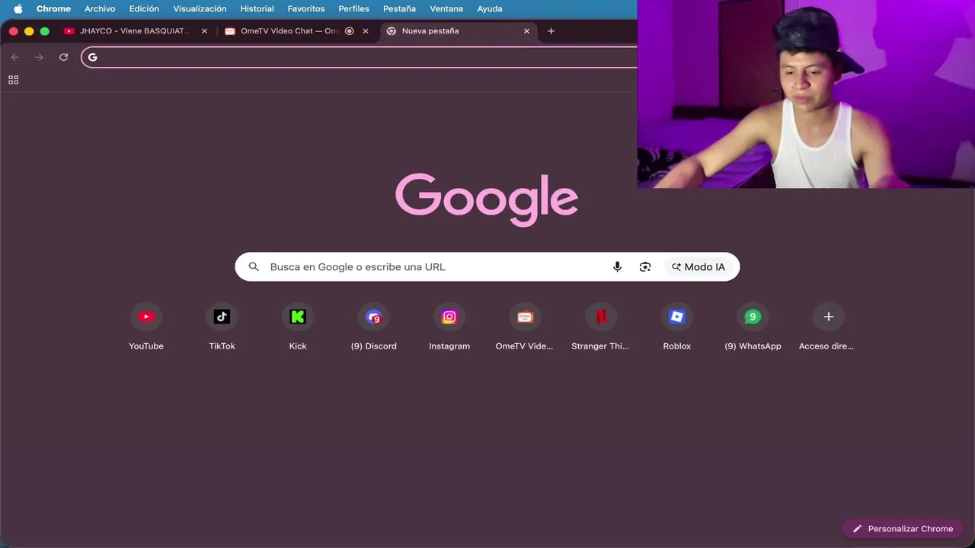Image resolution: width=975 pixels, height=548 pixels.
Task: Go forward to the next page
Action: (x=39, y=57)
